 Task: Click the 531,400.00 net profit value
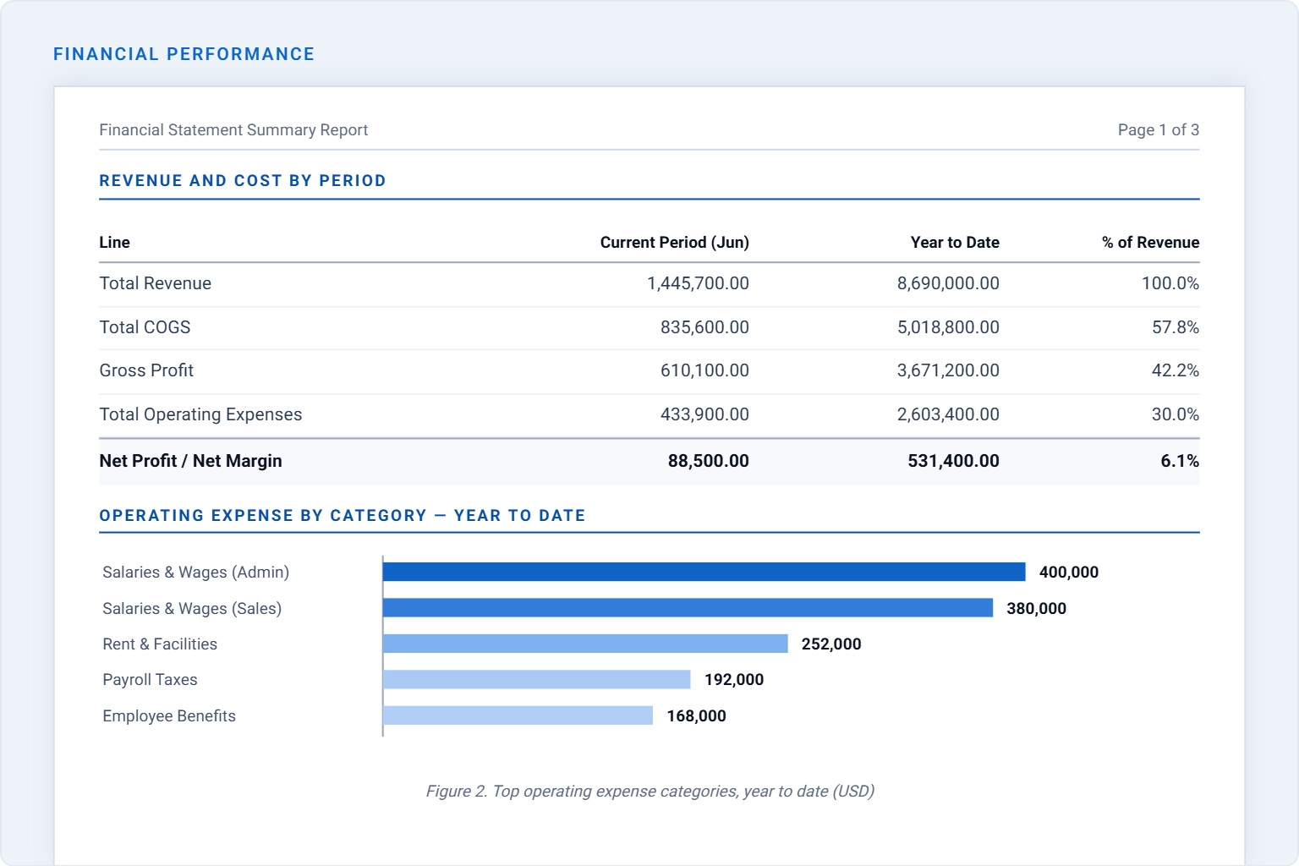pos(953,461)
